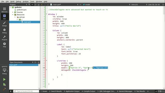165x93 pixels.
Task: Show the Application Output pane
Action: (x=72, y=91)
